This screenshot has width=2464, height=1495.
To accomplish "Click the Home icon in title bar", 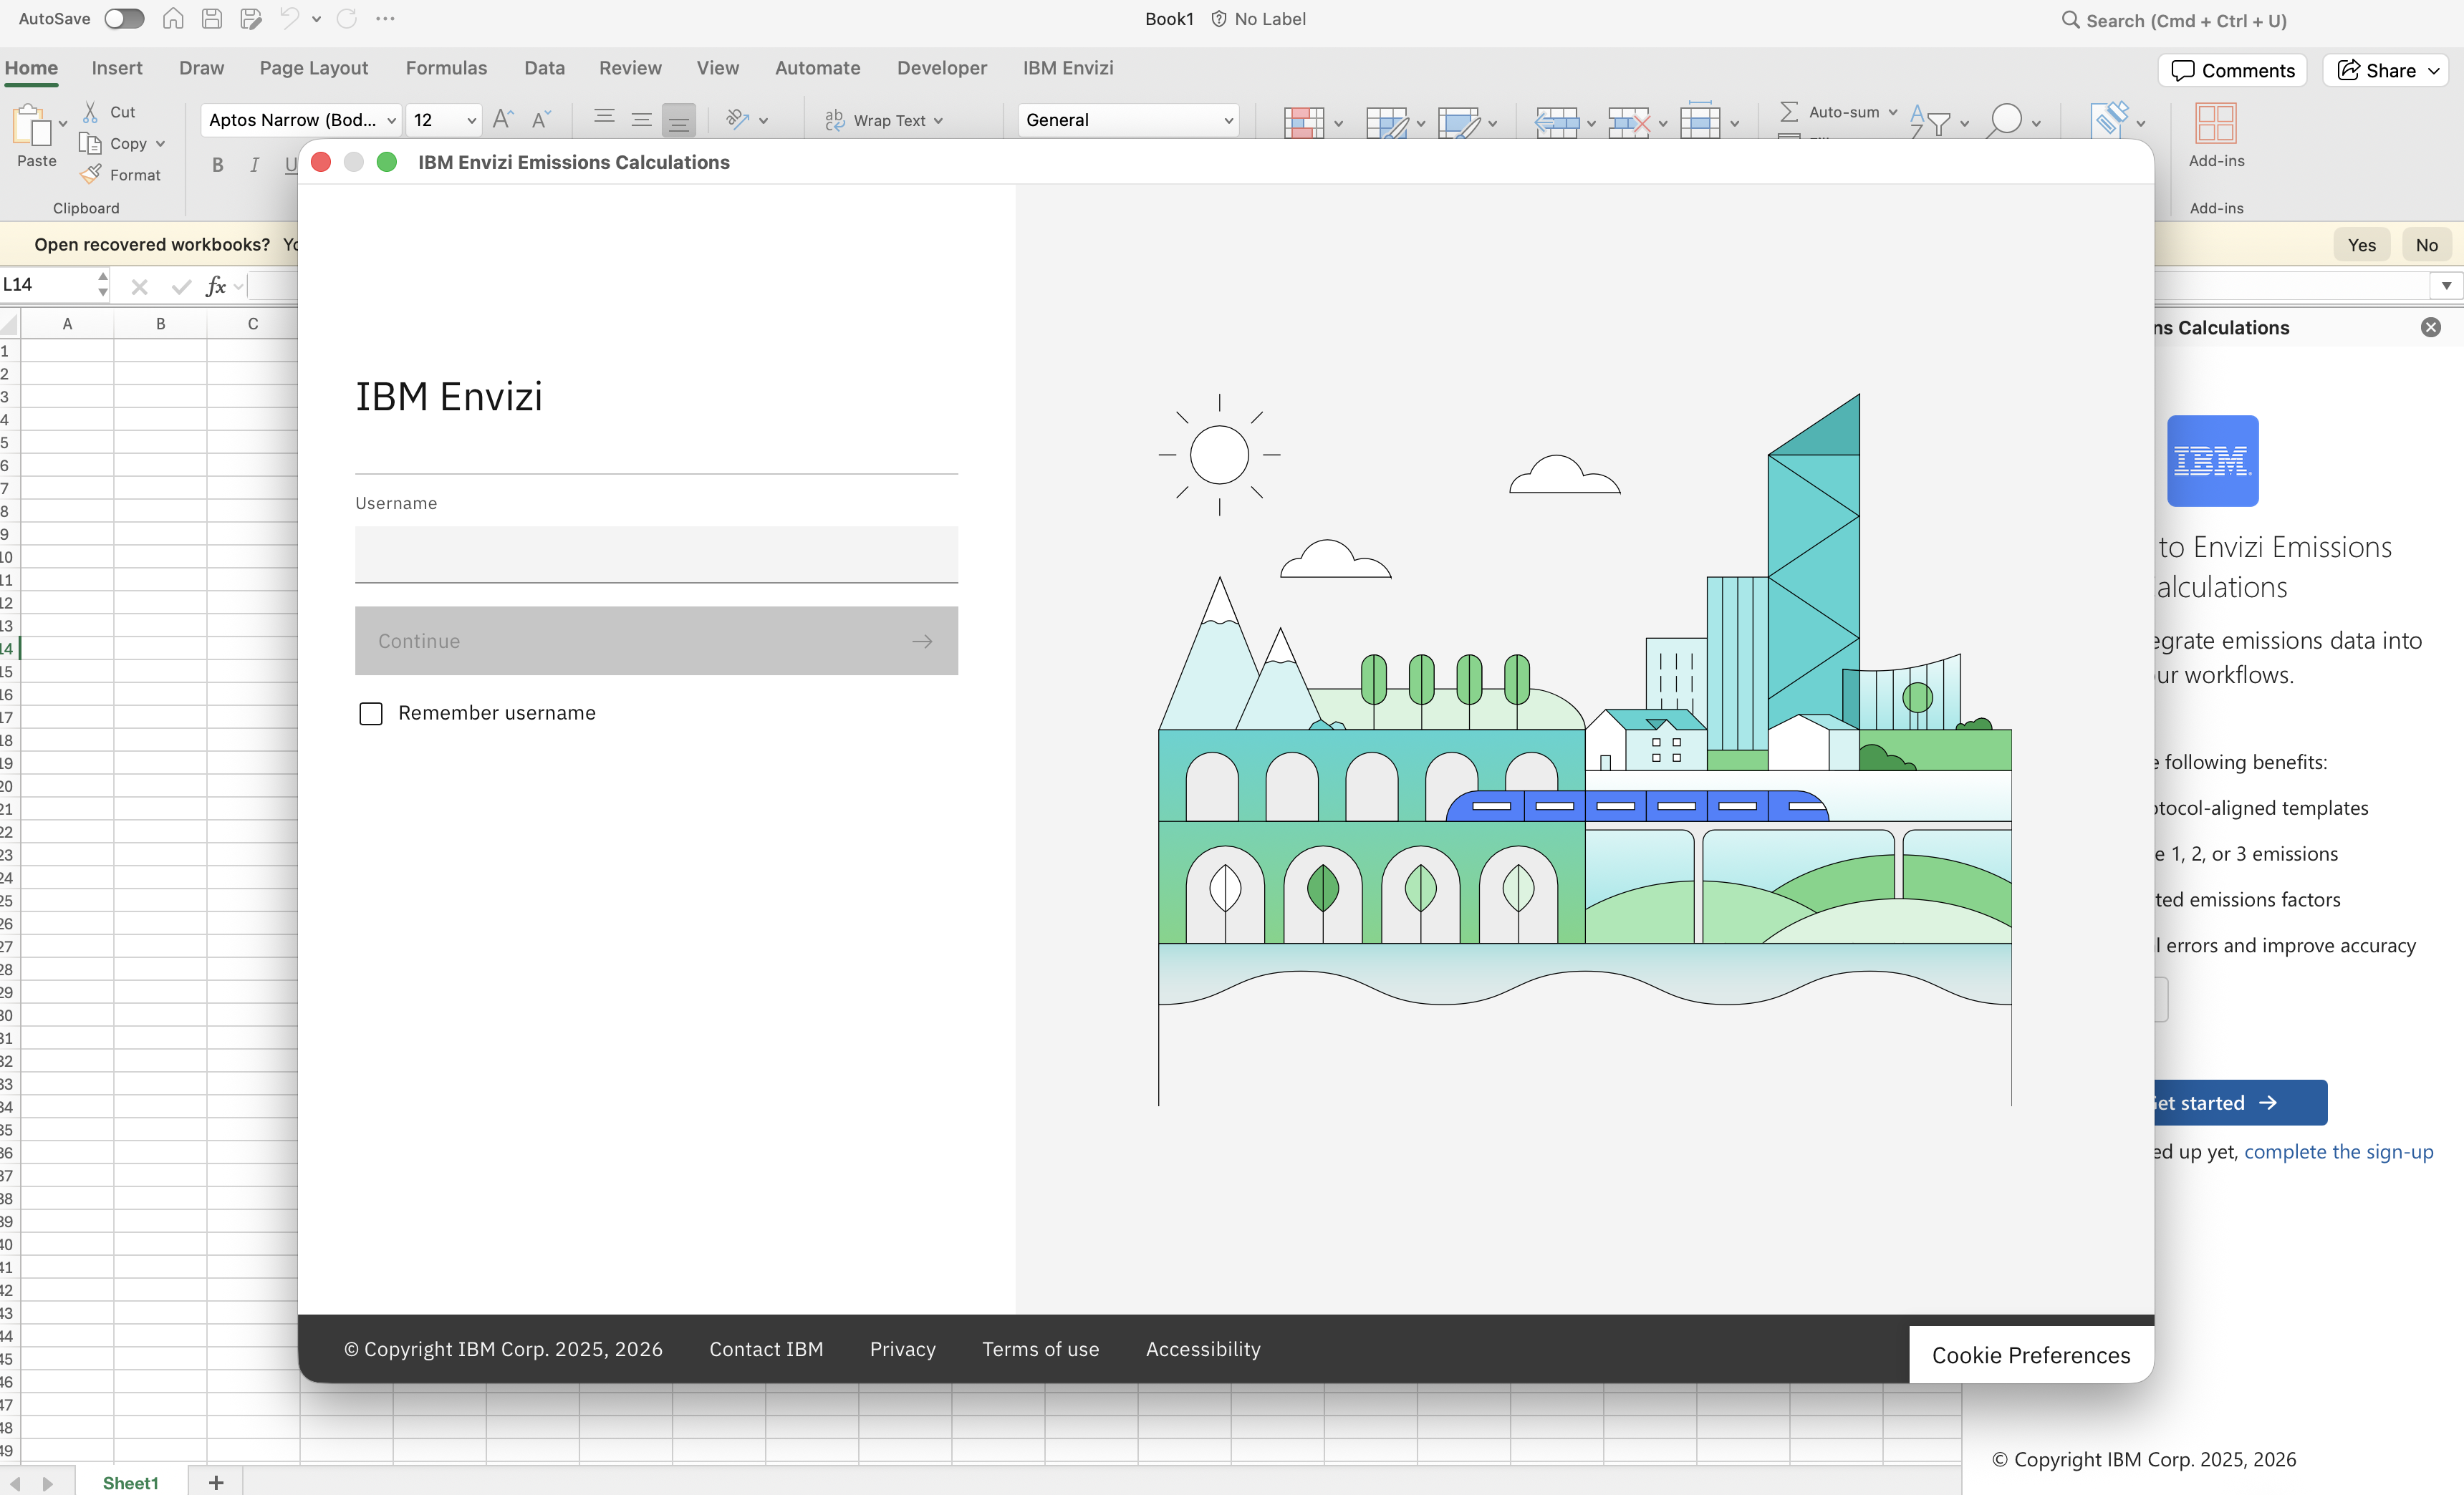I will point(173,18).
